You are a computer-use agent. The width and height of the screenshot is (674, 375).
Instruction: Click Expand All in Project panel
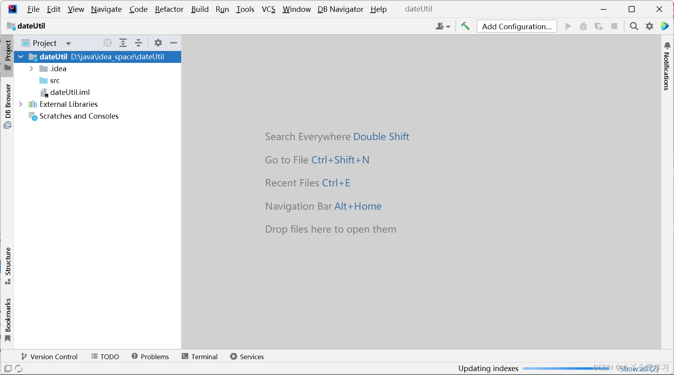tap(123, 43)
